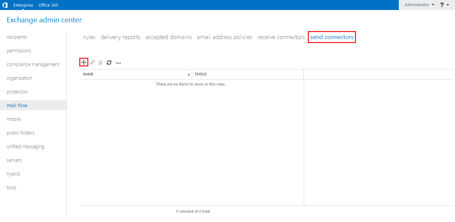This screenshot has height=222, width=455.
Task: Open the organization section
Action: [x=19, y=78]
